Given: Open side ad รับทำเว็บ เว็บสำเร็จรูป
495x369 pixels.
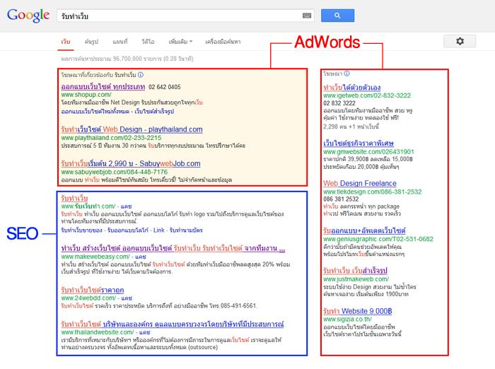Looking at the screenshot, I should coord(355,271).
